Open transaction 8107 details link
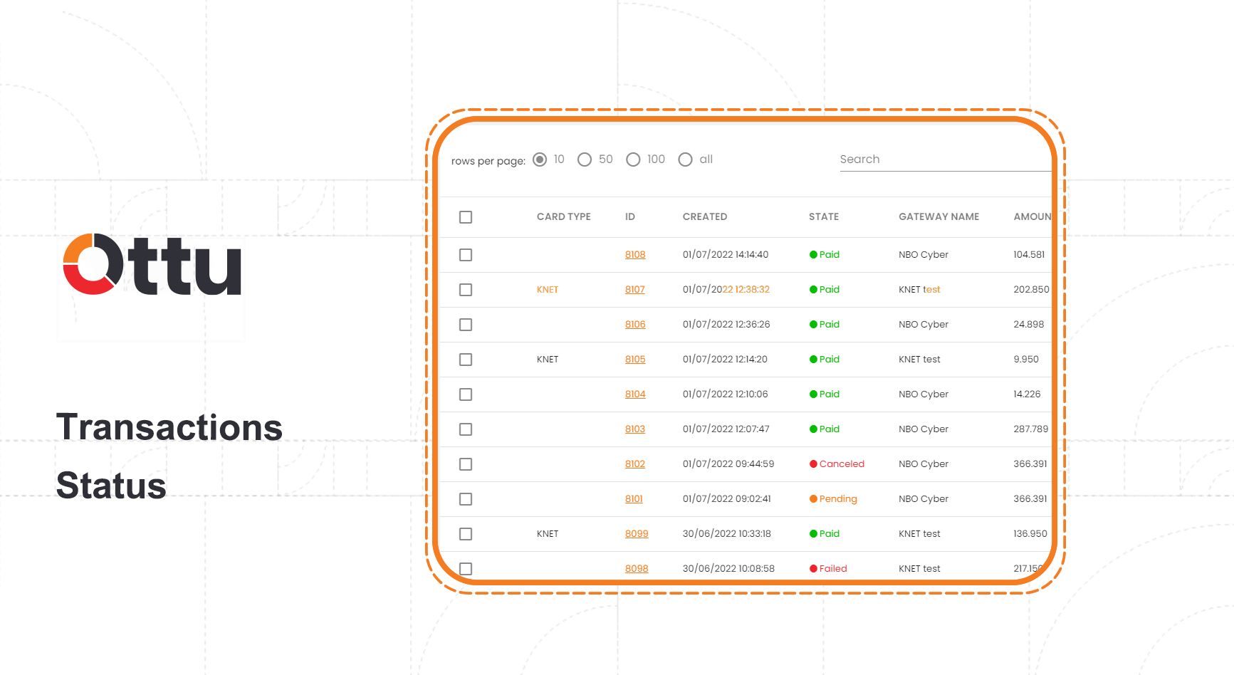The width and height of the screenshot is (1234, 675). (x=634, y=289)
